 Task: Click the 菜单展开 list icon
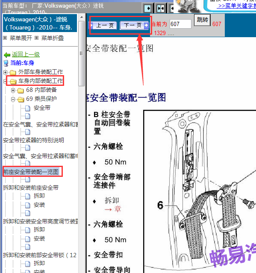(5, 38)
